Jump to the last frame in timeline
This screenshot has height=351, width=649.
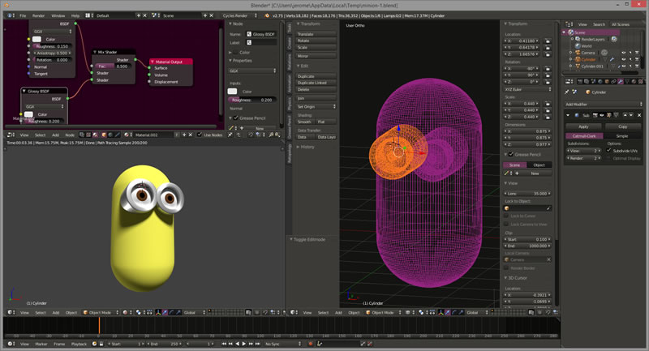click(x=257, y=344)
